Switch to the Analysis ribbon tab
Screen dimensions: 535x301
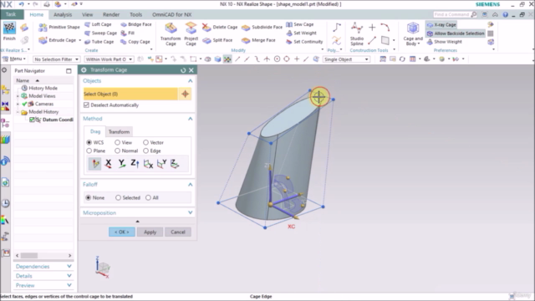pyautogui.click(x=63, y=15)
